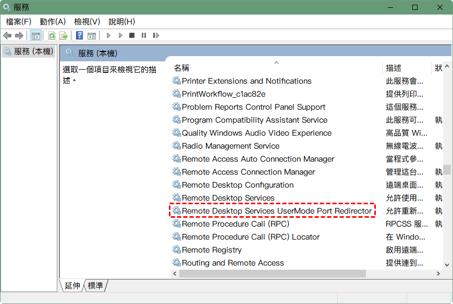The image size is (453, 304).
Task: Sort by the 名稱 column header
Action: (181, 68)
